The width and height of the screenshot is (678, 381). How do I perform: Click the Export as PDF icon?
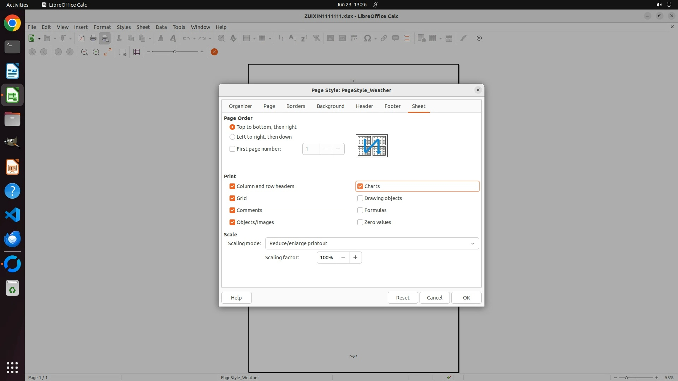pos(81,38)
